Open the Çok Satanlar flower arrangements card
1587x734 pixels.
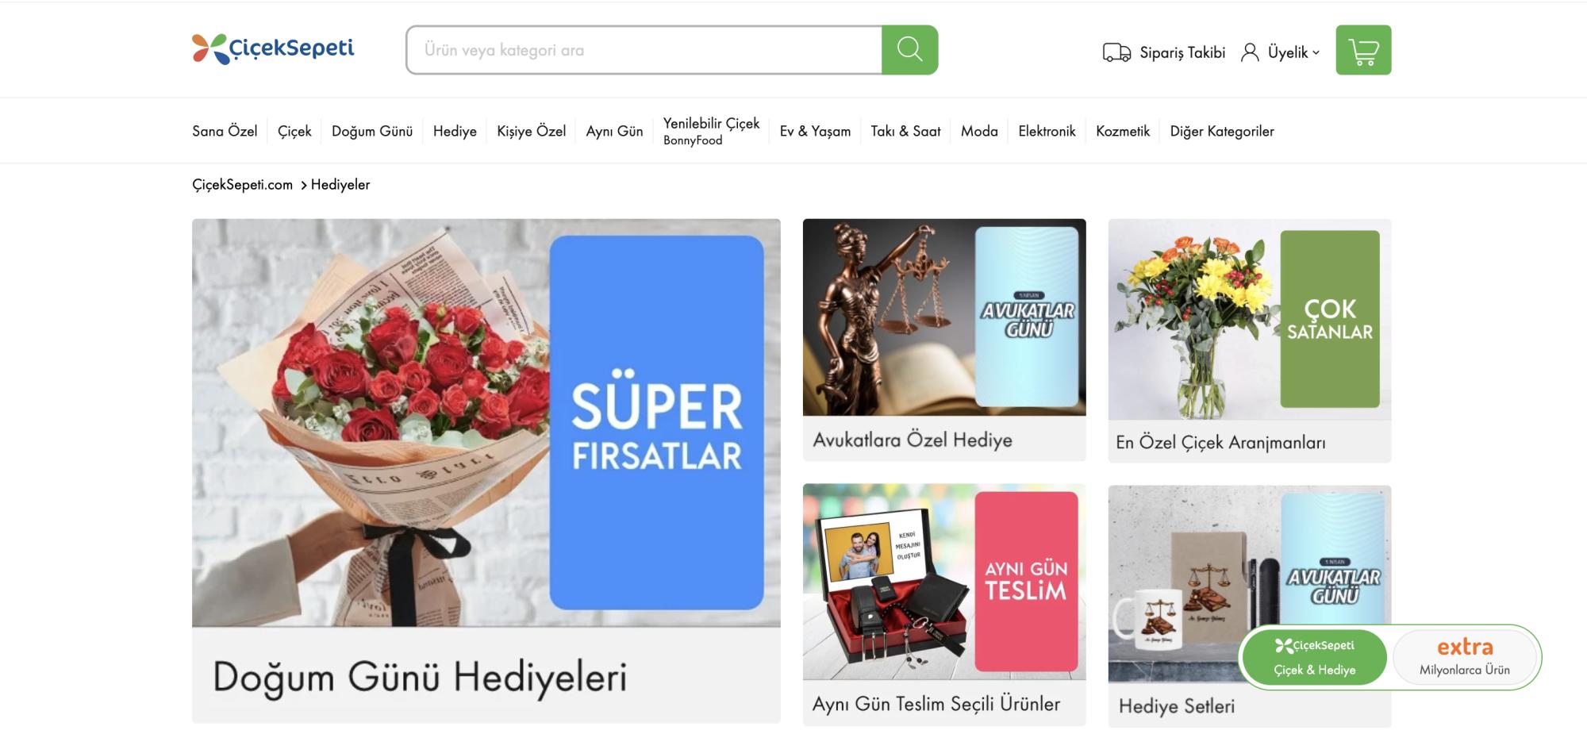(1250, 340)
